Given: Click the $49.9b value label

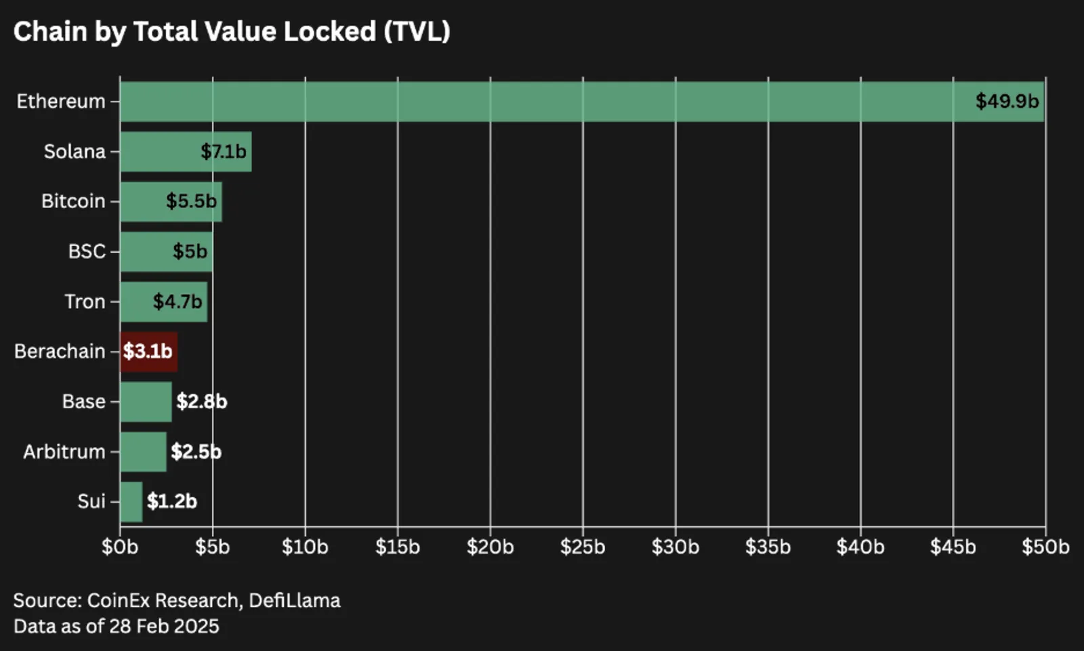Looking at the screenshot, I should click(1007, 102).
